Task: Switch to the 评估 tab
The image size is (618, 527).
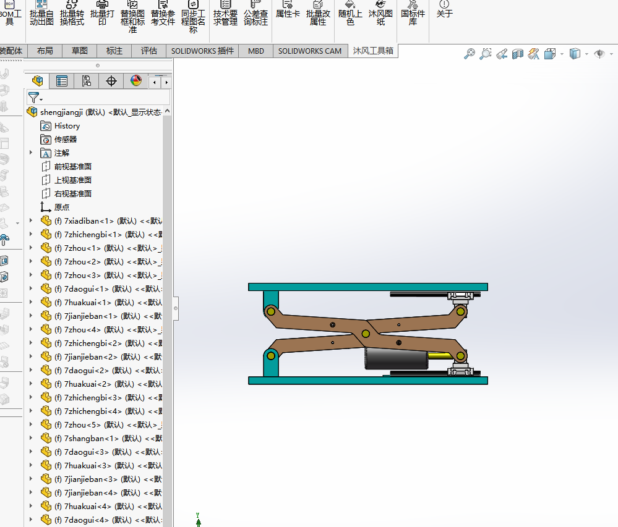Action: tap(149, 51)
